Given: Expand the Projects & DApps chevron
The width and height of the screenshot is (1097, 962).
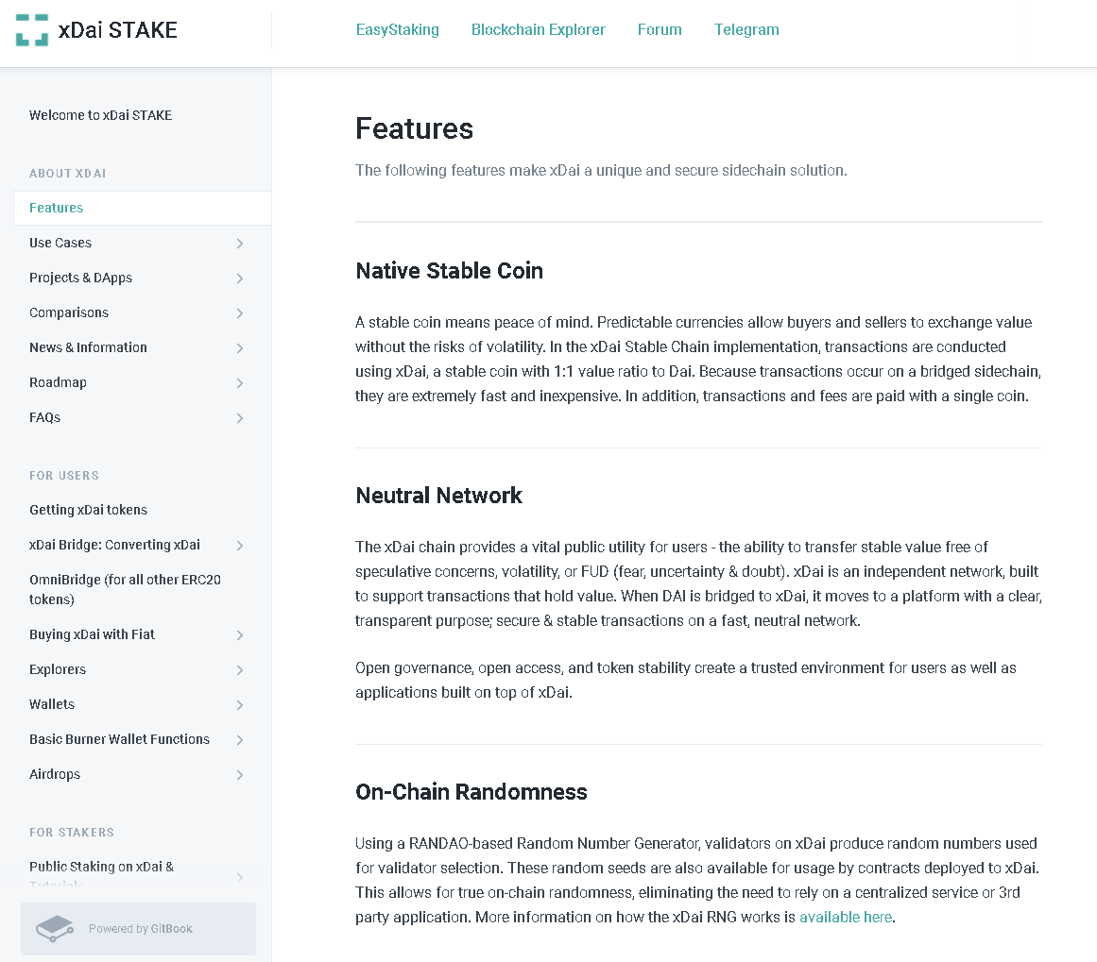Looking at the screenshot, I should pos(240,278).
